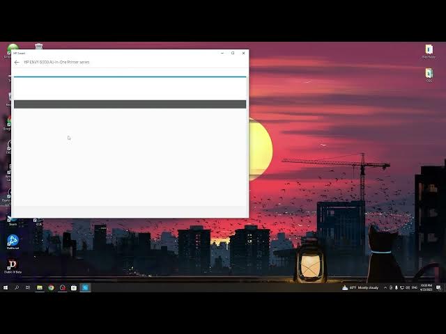Open Google Chrome from the taskbar
446x334 pixels.
pos(51,287)
